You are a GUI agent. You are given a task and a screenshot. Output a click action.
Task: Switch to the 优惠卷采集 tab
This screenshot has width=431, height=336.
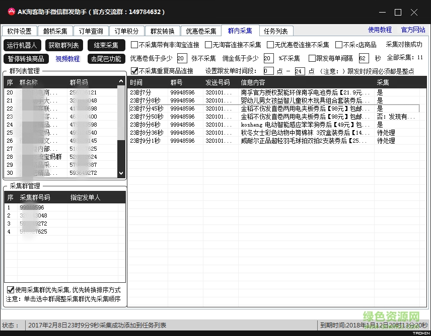[200, 31]
